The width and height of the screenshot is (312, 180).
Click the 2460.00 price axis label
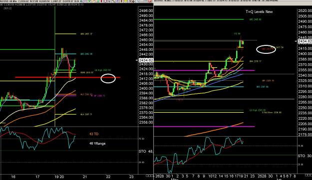click(x=146, y=40)
